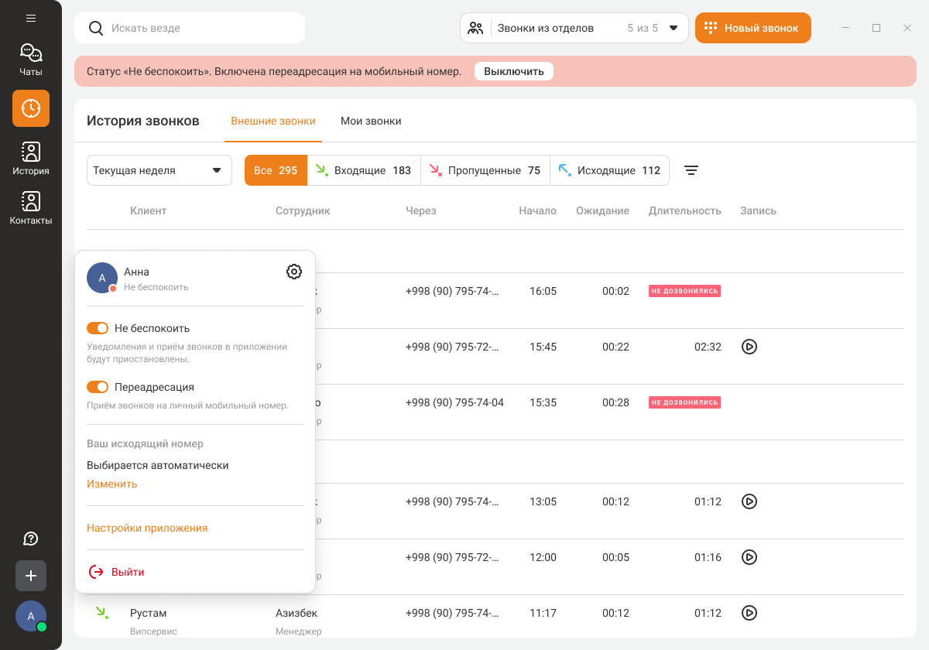The height and width of the screenshot is (650, 929).
Task: Play the recording of 15:45 call
Action: click(749, 347)
